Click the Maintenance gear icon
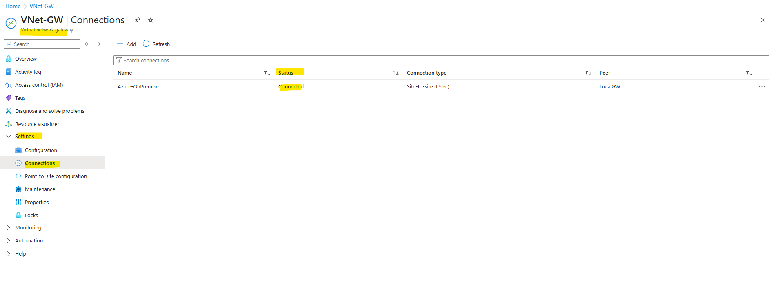Screen dimensions: 773x282 (18, 189)
